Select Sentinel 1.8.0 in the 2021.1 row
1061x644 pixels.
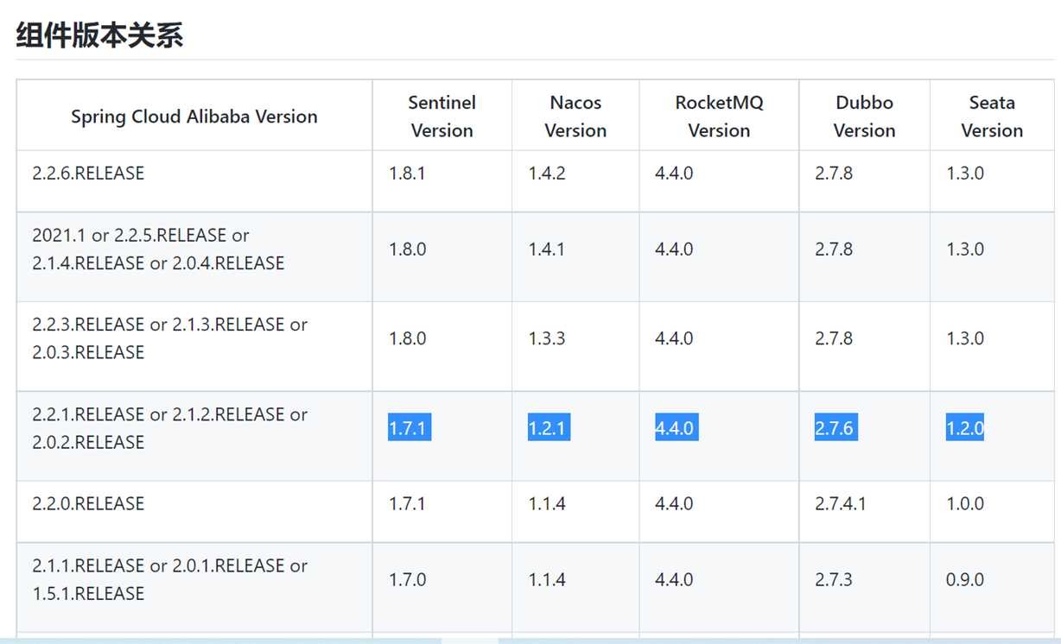(407, 249)
